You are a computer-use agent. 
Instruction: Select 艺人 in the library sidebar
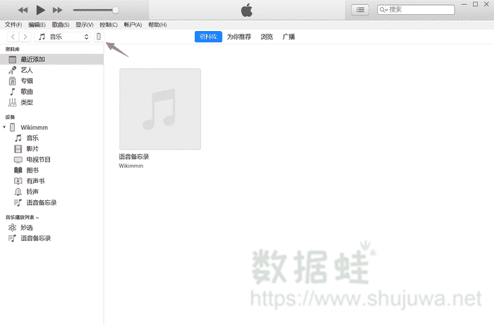point(26,70)
